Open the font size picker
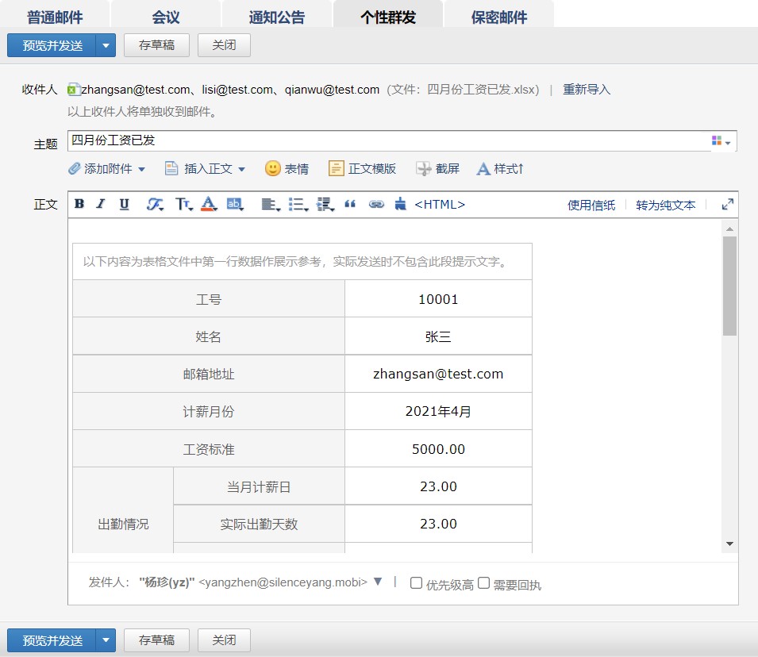This screenshot has height=657, width=758. tap(183, 204)
